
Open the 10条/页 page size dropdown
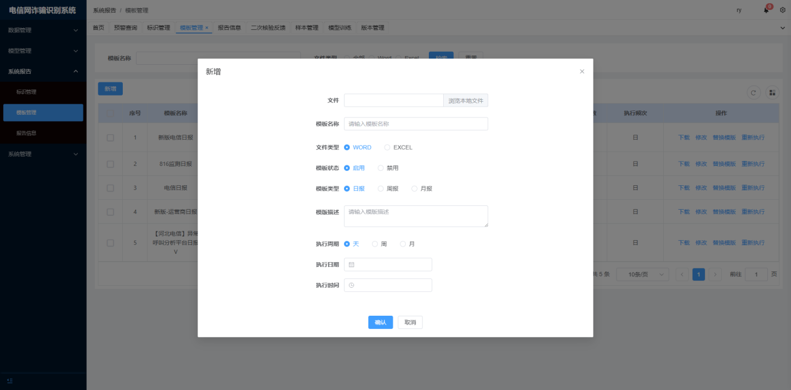(x=642, y=275)
